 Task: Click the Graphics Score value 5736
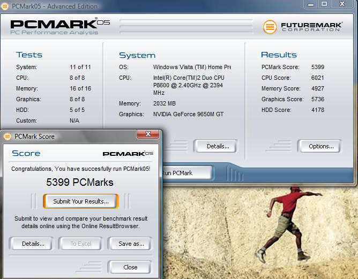pos(318,99)
